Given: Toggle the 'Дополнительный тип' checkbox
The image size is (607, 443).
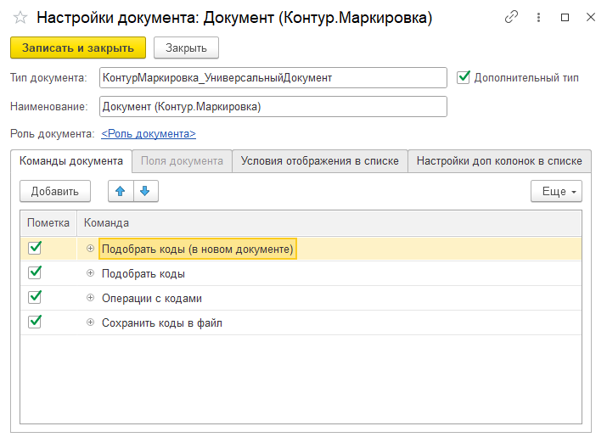Looking at the screenshot, I should point(464,77).
